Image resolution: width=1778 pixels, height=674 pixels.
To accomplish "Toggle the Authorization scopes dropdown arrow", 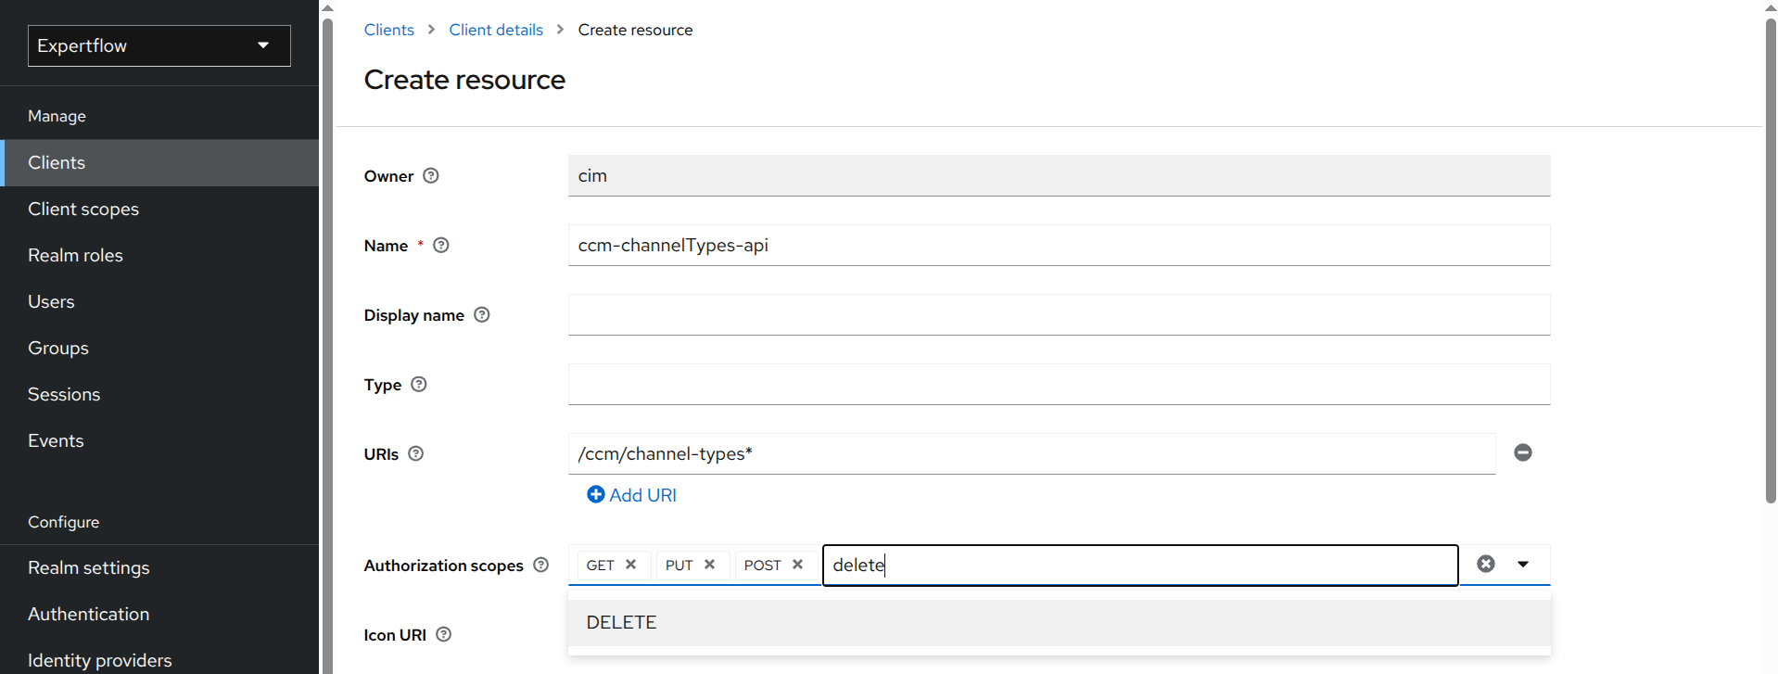I will [1523, 565].
